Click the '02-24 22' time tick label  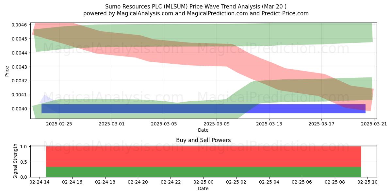pyautogui.click(x=171, y=182)
